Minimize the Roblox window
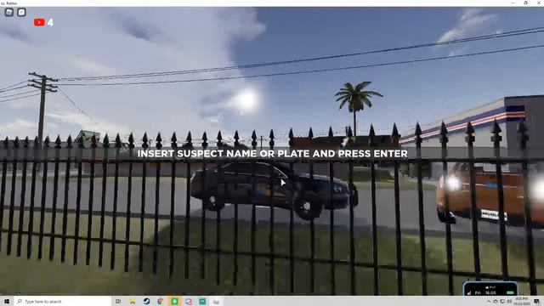 513,3
